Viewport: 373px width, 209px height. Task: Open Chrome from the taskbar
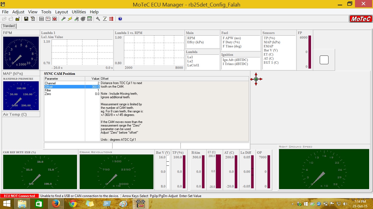pyautogui.click(x=73, y=204)
